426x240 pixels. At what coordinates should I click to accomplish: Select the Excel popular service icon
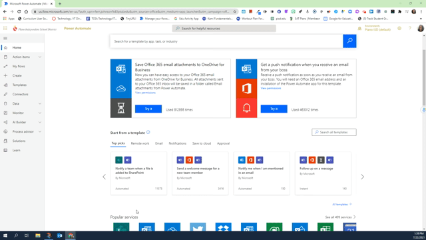coord(325,227)
